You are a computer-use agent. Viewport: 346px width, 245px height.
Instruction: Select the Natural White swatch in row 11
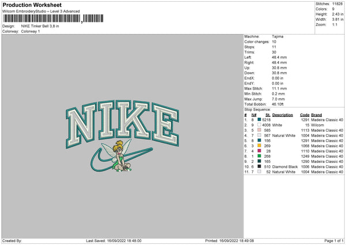pos(259,172)
